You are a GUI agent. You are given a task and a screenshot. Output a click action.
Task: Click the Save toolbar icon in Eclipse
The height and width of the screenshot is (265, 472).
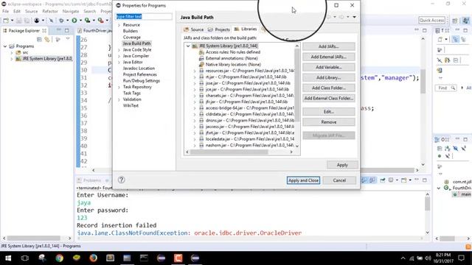coord(19,21)
